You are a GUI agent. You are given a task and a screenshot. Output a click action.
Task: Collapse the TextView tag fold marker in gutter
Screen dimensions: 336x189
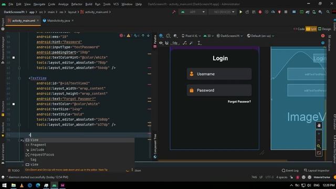(x=19, y=78)
